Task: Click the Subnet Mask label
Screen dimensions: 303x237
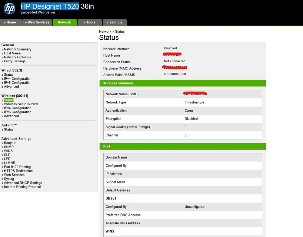Action: pos(115,182)
